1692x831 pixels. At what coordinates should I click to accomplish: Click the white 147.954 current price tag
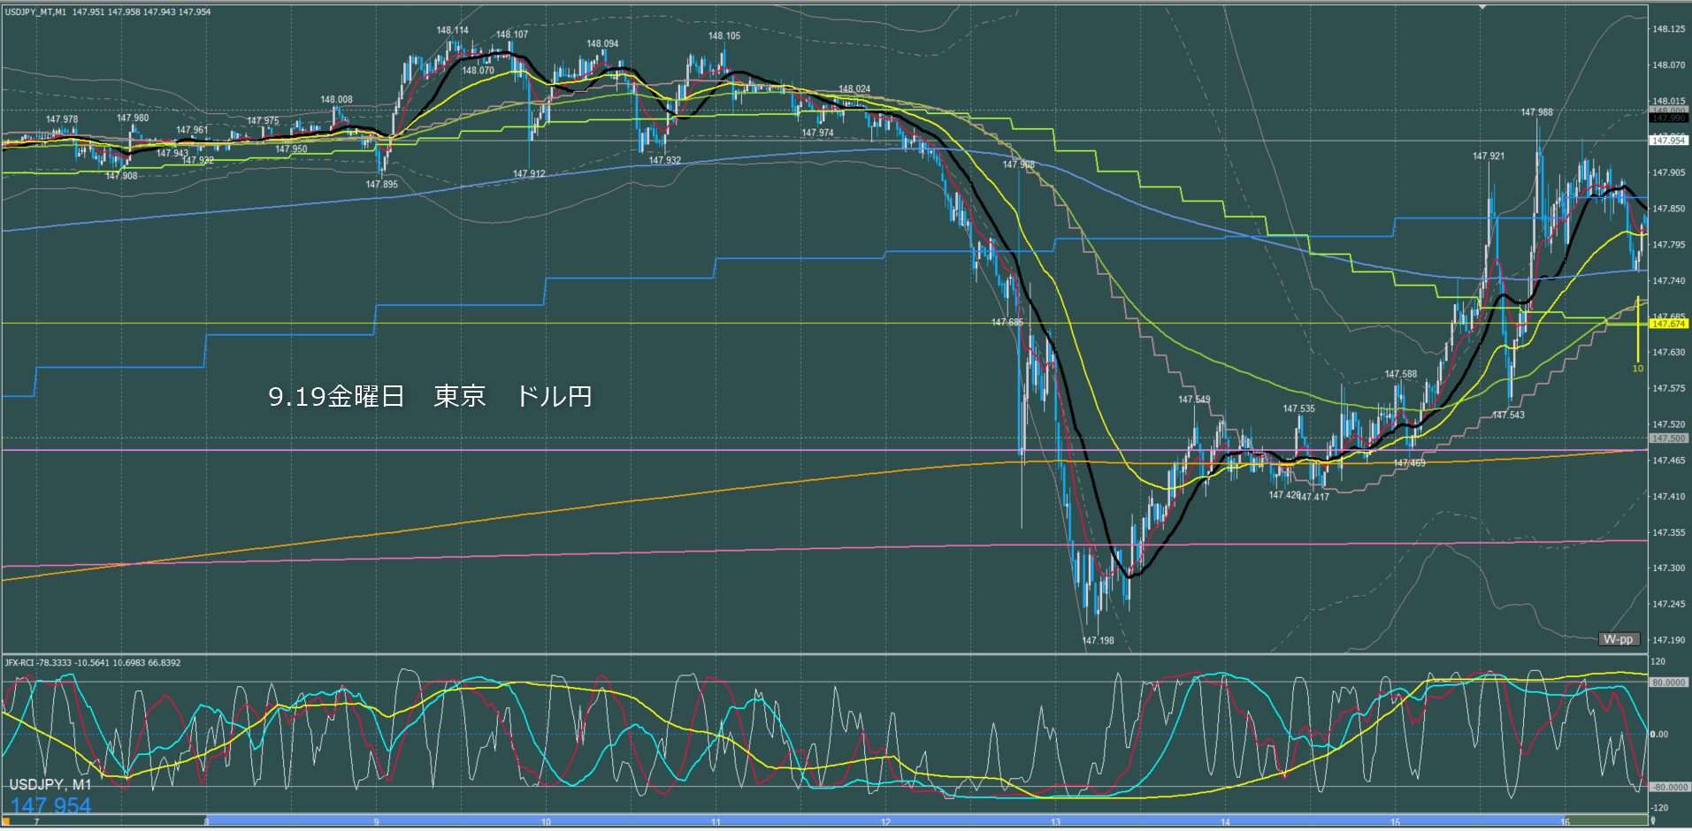(x=1668, y=141)
